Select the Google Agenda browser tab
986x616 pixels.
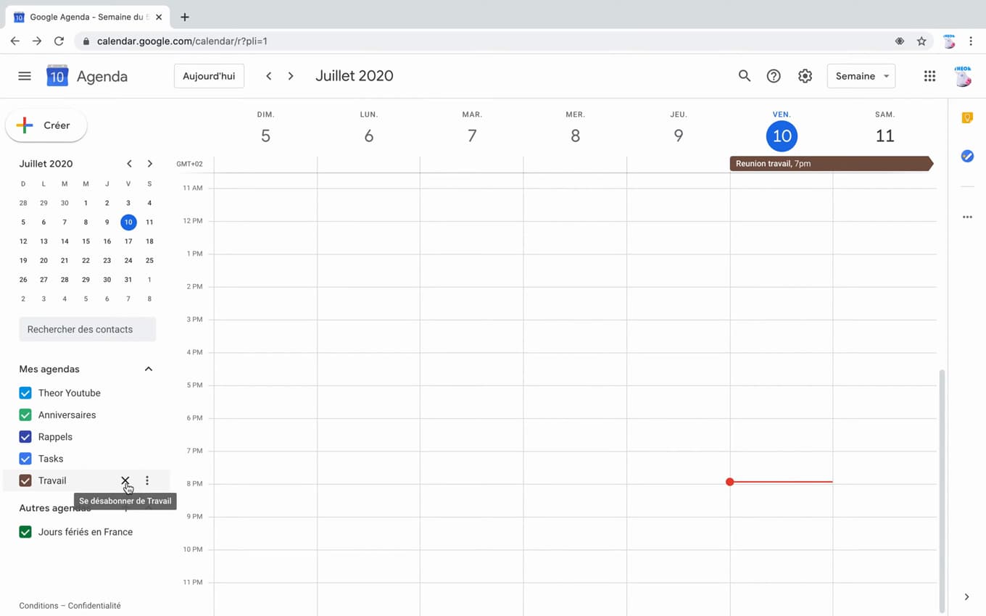coord(88,17)
